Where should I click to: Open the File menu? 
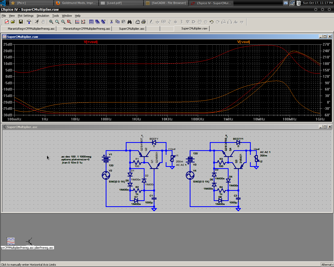click(4, 16)
